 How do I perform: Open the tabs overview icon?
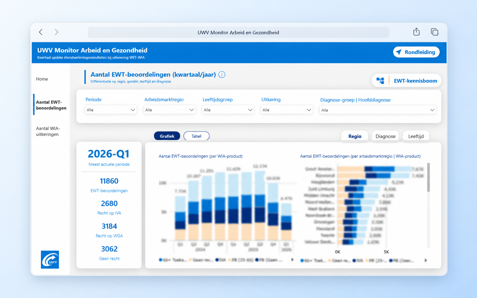click(x=434, y=32)
